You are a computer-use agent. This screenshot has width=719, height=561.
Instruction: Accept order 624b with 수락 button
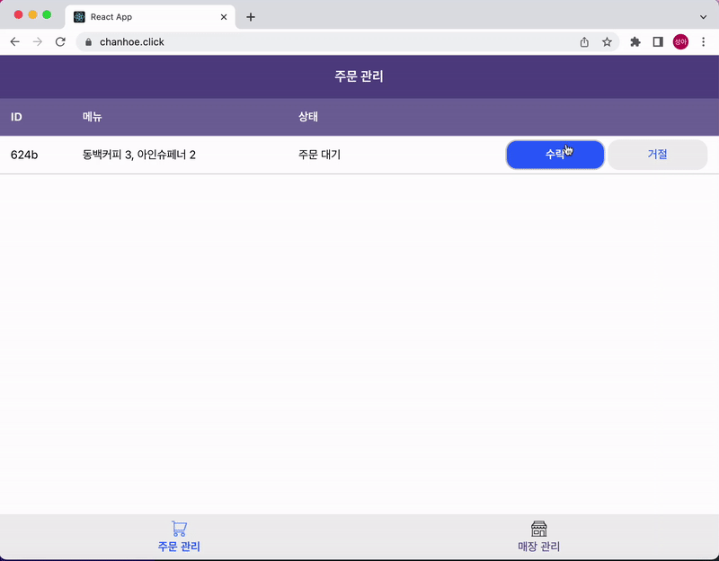coord(555,155)
